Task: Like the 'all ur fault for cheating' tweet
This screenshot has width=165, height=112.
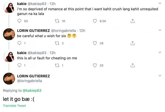Action: pyautogui.click(x=95, y=65)
